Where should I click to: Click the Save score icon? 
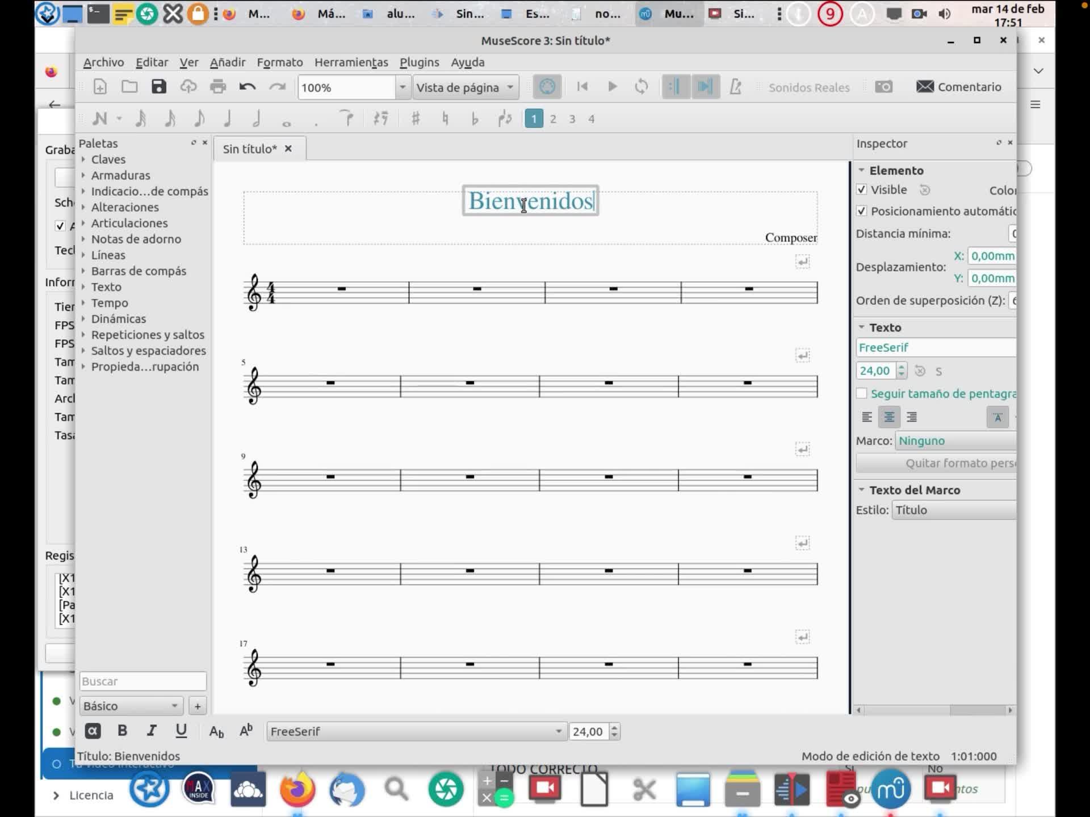[x=159, y=87]
